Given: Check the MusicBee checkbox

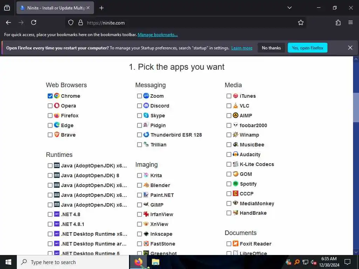Looking at the screenshot, I should 229,145.
